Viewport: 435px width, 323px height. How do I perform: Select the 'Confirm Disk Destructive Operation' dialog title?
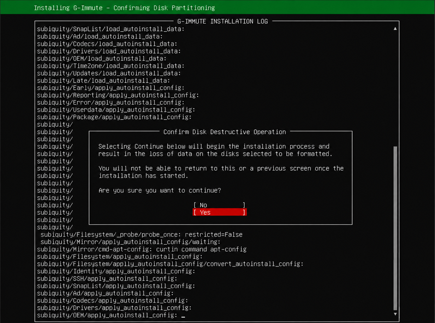click(x=225, y=132)
